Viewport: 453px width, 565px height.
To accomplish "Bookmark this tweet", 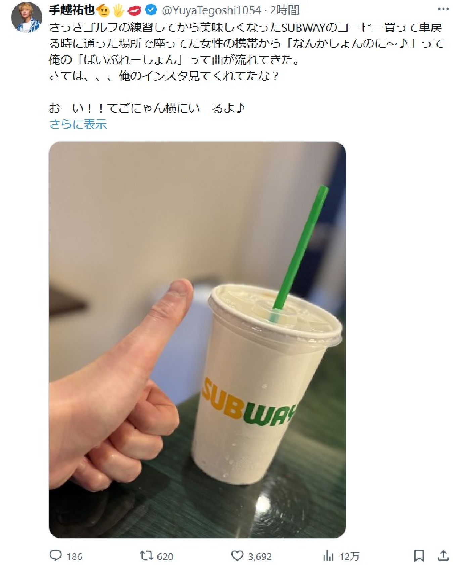I will click(419, 556).
